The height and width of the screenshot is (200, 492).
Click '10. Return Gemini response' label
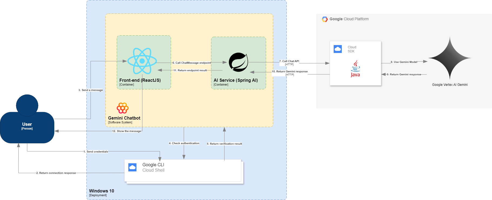pyautogui.click(x=290, y=72)
